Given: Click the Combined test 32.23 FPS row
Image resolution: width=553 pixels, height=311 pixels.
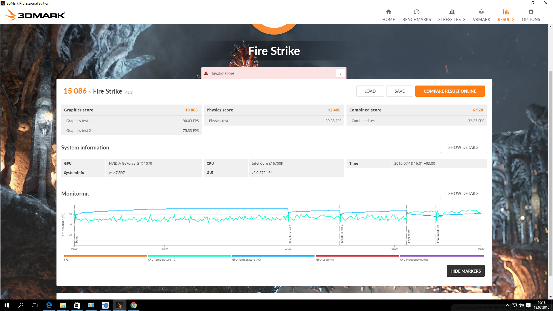Looking at the screenshot, I should pos(416,121).
